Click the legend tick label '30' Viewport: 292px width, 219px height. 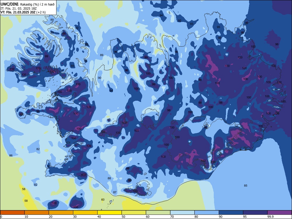click(75, 217)
